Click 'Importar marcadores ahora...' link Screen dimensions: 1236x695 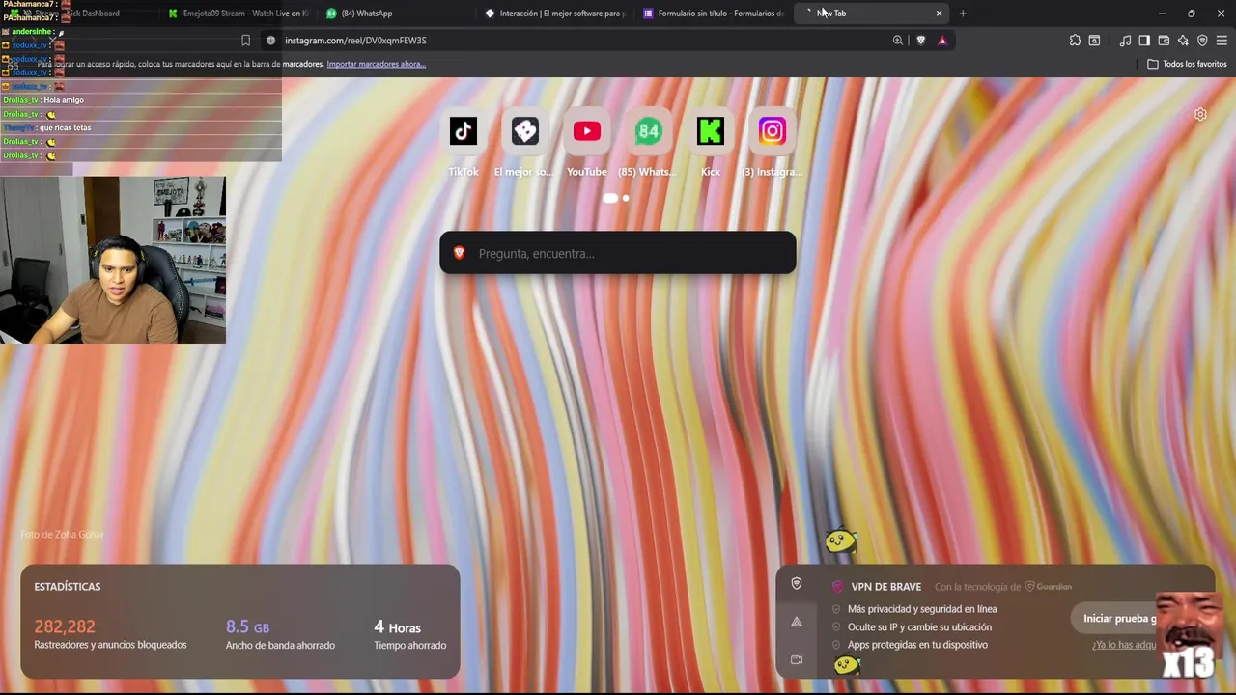[377, 64]
